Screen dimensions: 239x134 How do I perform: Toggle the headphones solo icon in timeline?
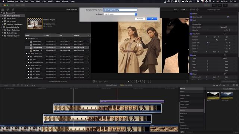click(x=220, y=85)
